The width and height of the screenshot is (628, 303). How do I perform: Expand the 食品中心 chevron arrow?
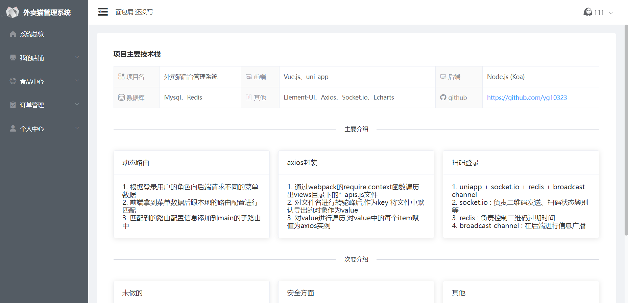point(77,81)
